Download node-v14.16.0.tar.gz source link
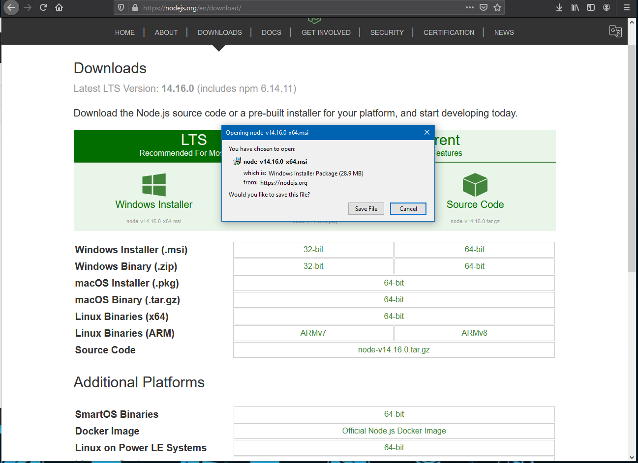Viewport: 638px width, 463px height. (394, 350)
